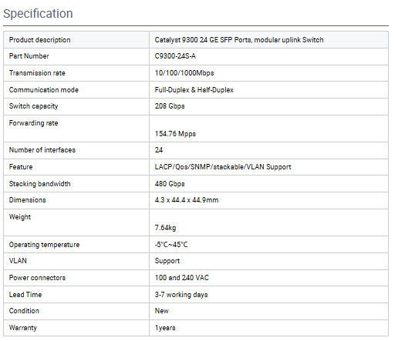This screenshot has height=341, width=398.
Task: Click the 10/100/1000Mbps value
Action: point(184,73)
